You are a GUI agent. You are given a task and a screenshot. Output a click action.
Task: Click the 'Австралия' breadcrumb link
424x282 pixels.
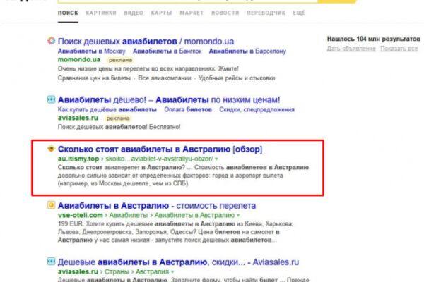tap(152, 271)
